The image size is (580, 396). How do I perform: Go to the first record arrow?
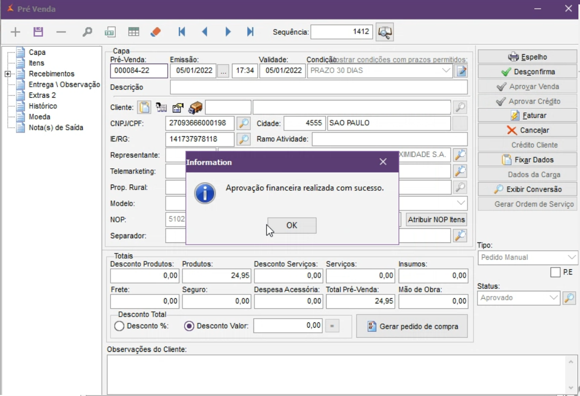[182, 32]
